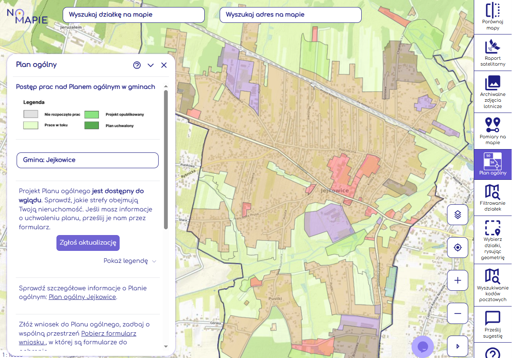Open Filtrowanie działek tool
Viewport: 512px width, 358px height.
pyautogui.click(x=492, y=198)
